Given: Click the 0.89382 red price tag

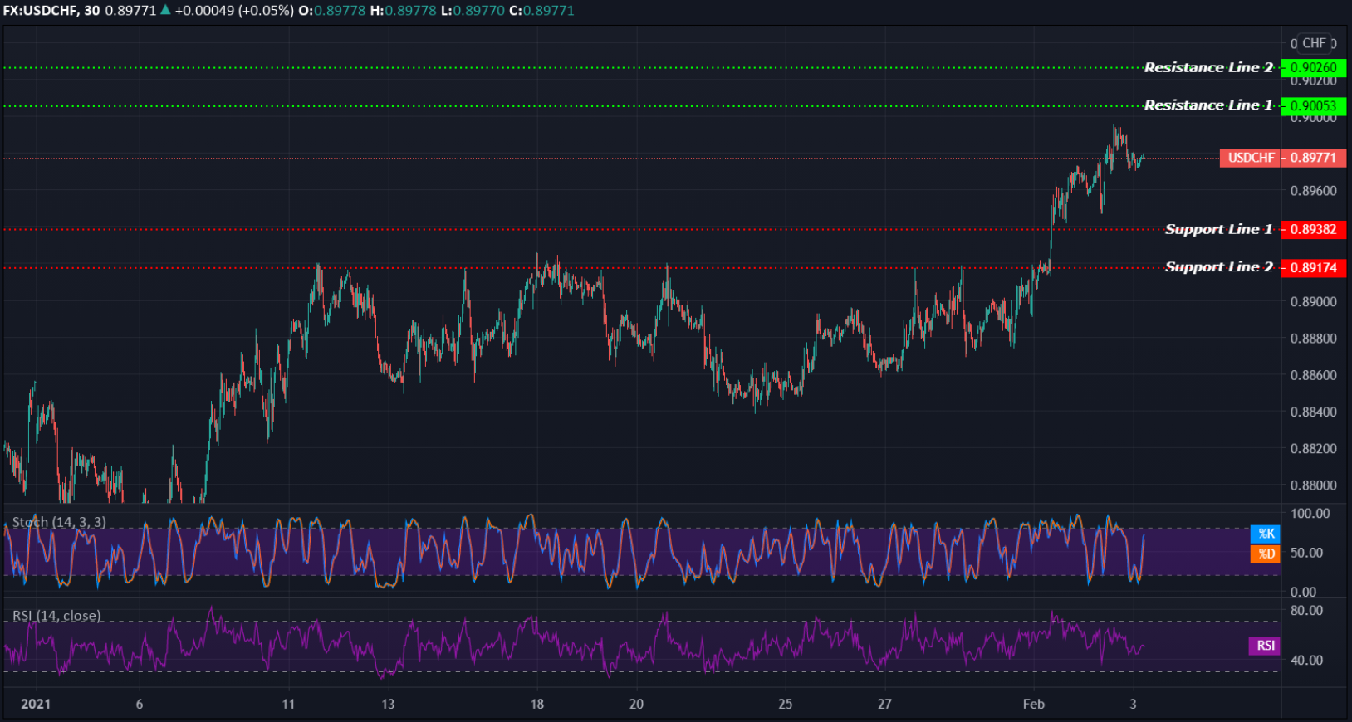Looking at the screenshot, I should (x=1313, y=230).
